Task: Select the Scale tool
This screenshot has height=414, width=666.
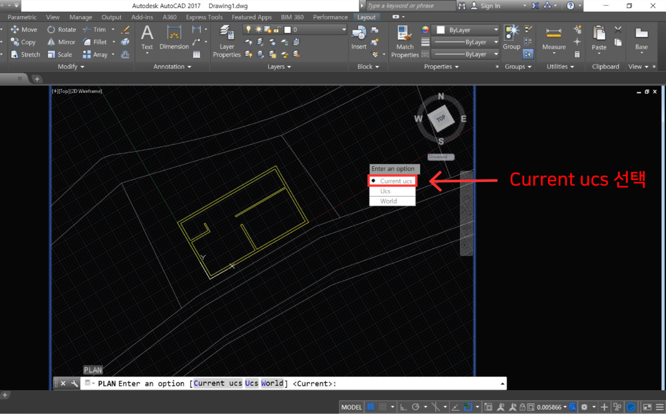Action: click(x=60, y=54)
